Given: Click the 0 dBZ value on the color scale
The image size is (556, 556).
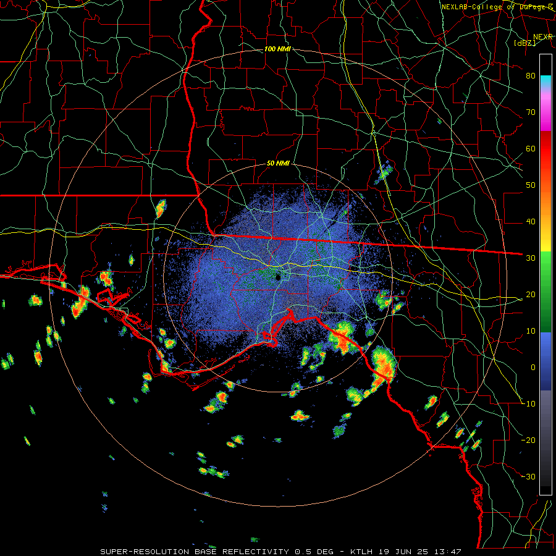Looking at the screenshot, I should [533, 368].
